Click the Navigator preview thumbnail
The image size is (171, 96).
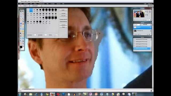pyautogui.click(x=139, y=14)
